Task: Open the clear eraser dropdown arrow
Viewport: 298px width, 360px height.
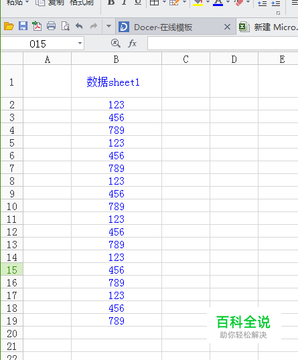Action: [x=248, y=2]
